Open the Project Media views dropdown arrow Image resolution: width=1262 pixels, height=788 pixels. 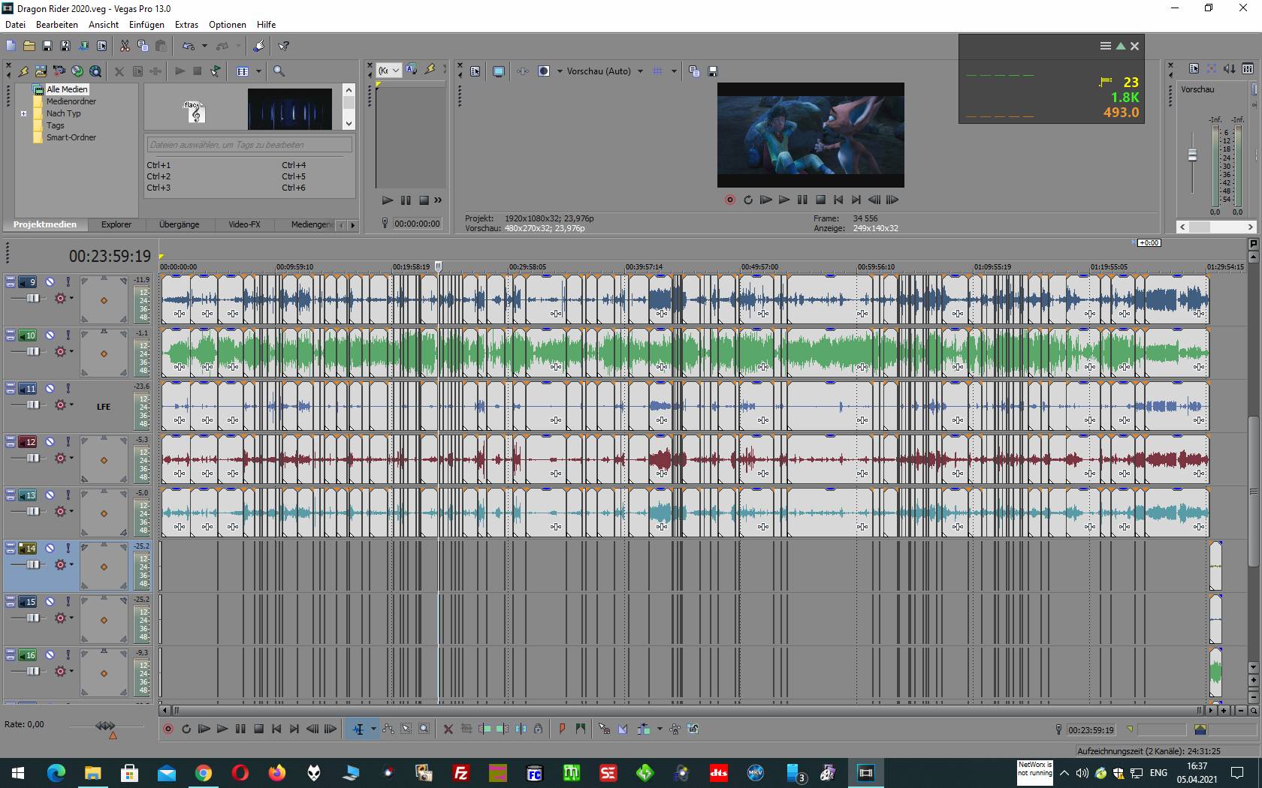tap(258, 71)
